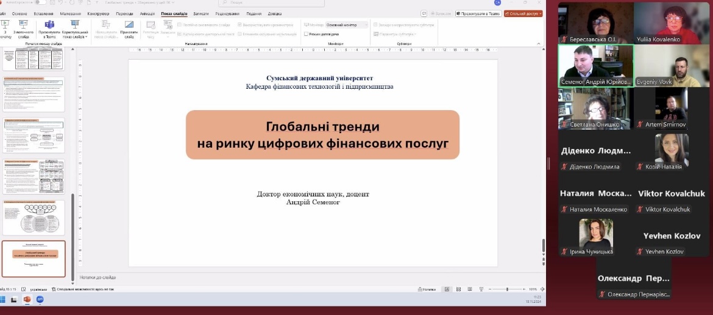The image size is (713, 315).
Task: Open Monitor selection dropdown
Action: click(347, 25)
